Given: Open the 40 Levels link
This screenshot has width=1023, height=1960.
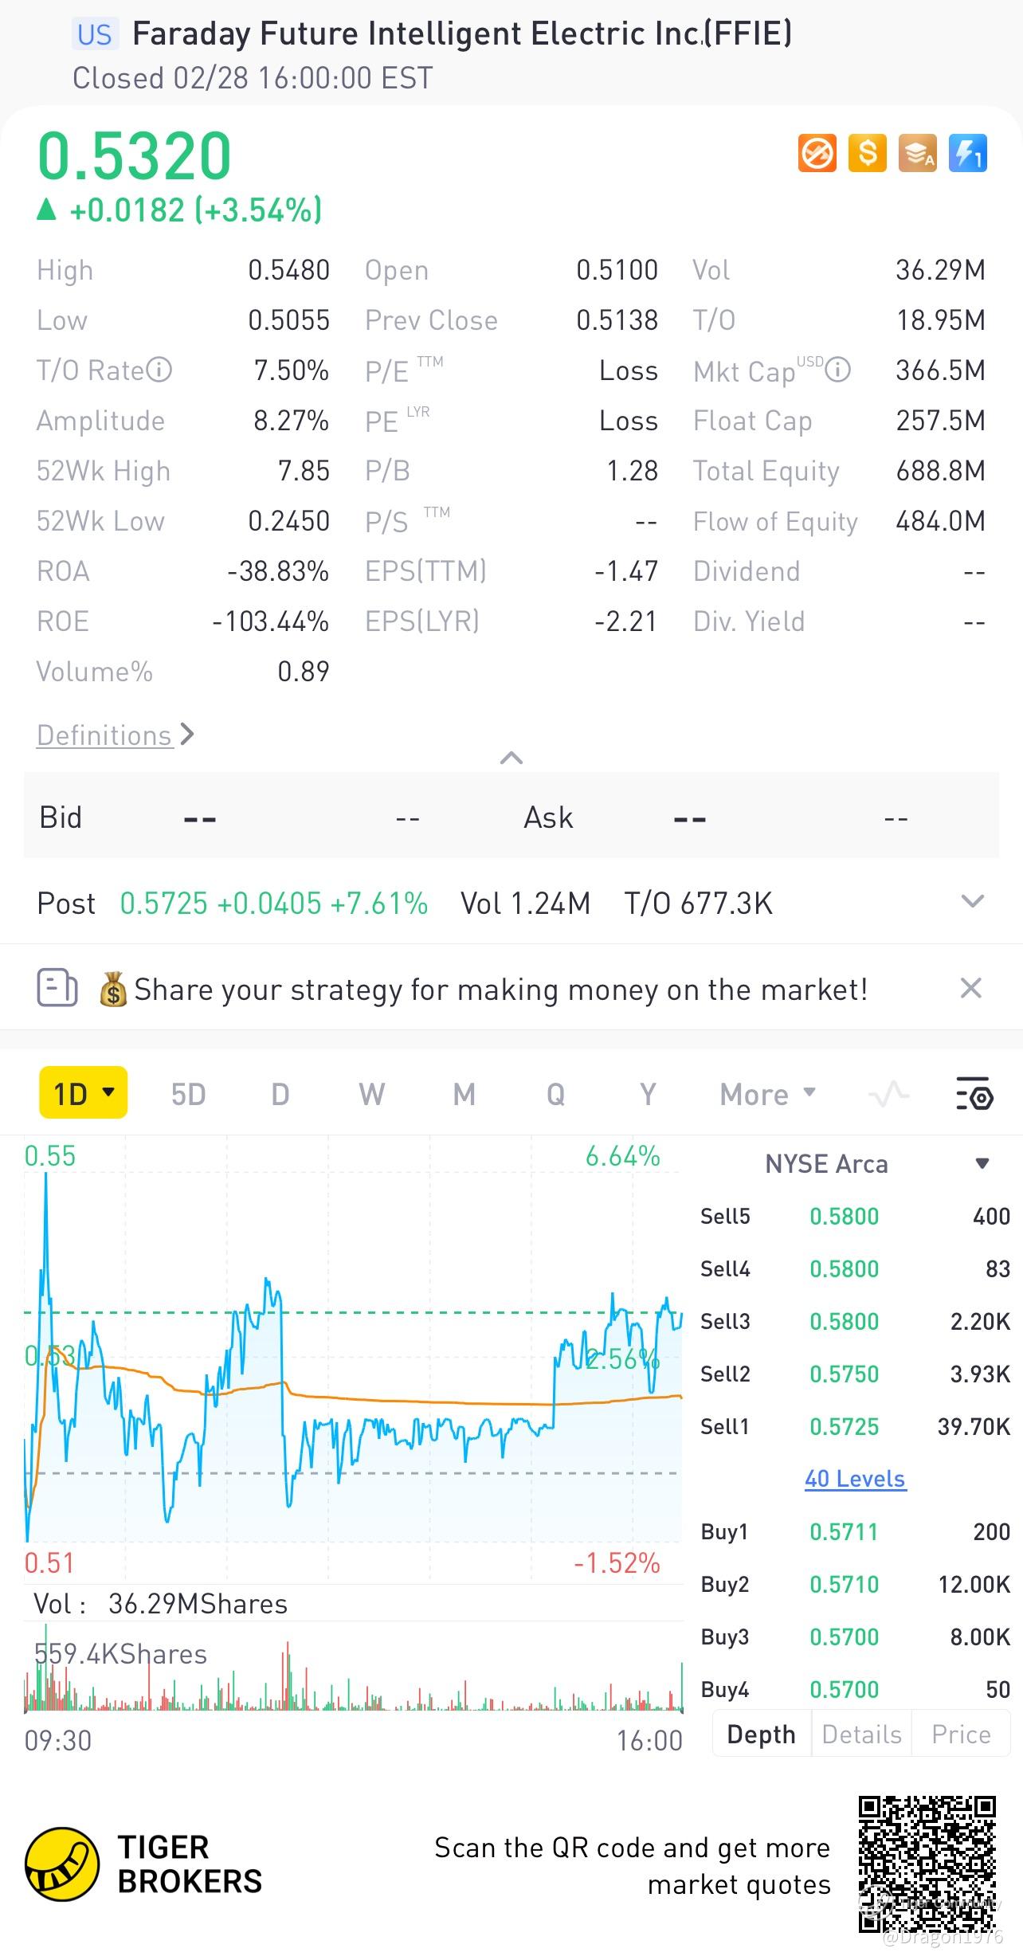Looking at the screenshot, I should pos(855,1479).
